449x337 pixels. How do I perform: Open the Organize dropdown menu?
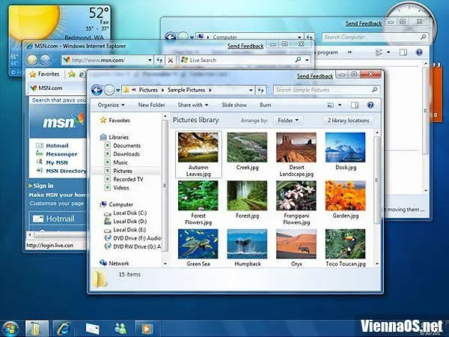111,105
